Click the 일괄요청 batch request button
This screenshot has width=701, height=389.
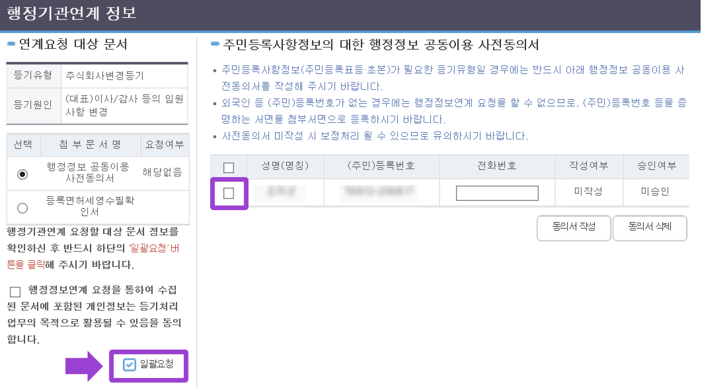coord(148,365)
